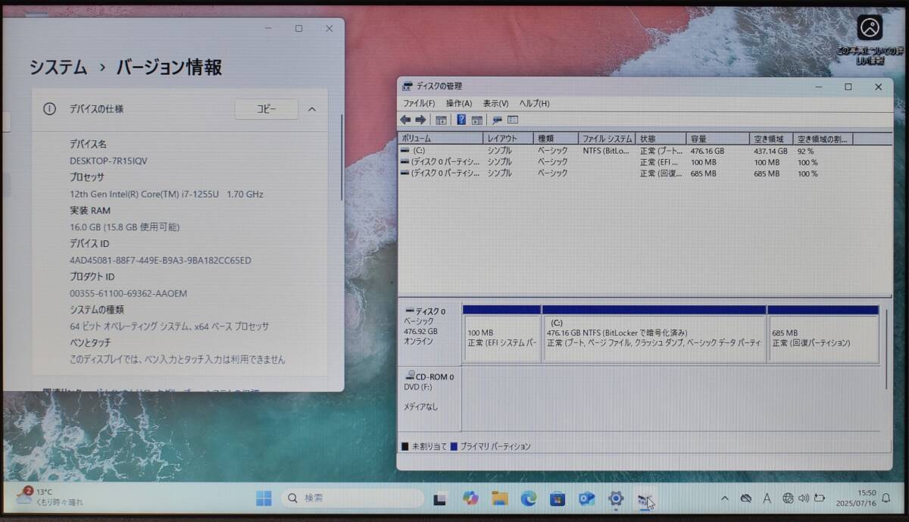The height and width of the screenshot is (522, 909).
Task: Sort by the レイアウト column header
Action: pyautogui.click(x=508, y=139)
